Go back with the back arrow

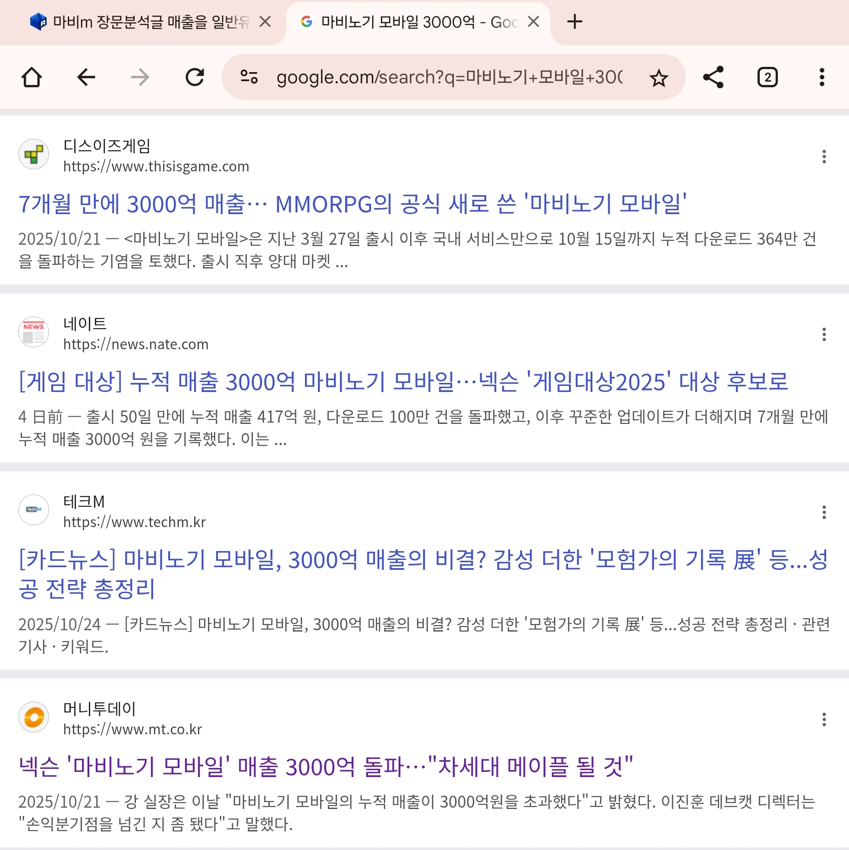[x=86, y=77]
